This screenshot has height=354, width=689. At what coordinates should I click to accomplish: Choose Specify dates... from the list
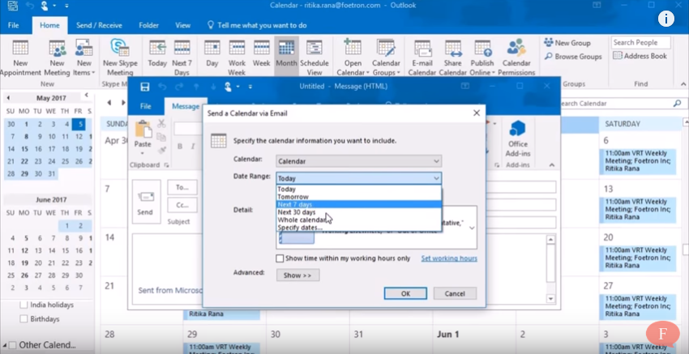point(358,228)
